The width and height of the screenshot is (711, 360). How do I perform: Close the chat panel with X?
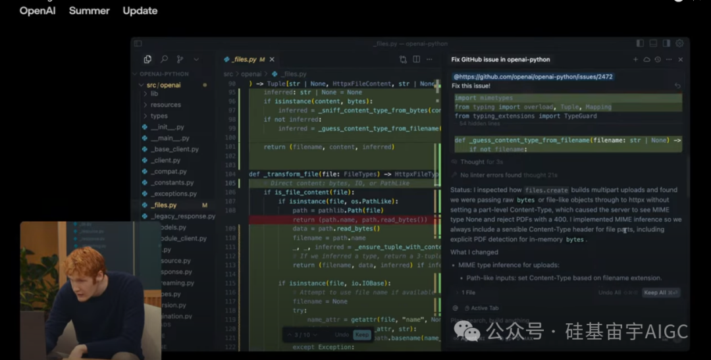(x=681, y=59)
